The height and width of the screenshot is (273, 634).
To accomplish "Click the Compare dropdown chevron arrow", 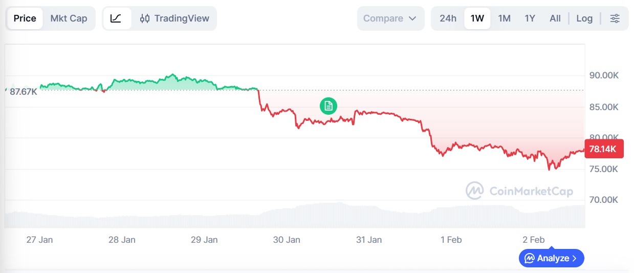I will click(x=412, y=19).
